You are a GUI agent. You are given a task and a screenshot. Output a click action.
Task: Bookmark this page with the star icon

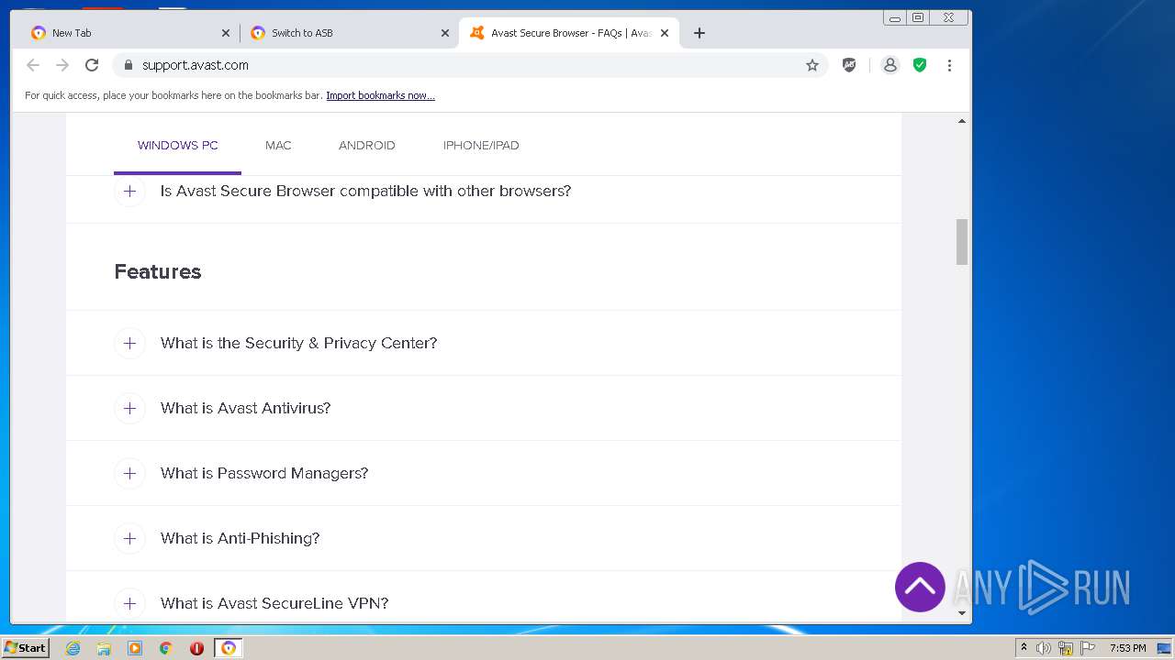[812, 65]
